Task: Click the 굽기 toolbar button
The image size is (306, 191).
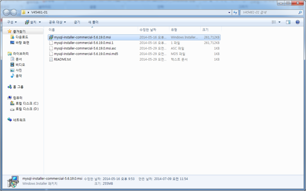Action: pyautogui.click(x=77, y=22)
